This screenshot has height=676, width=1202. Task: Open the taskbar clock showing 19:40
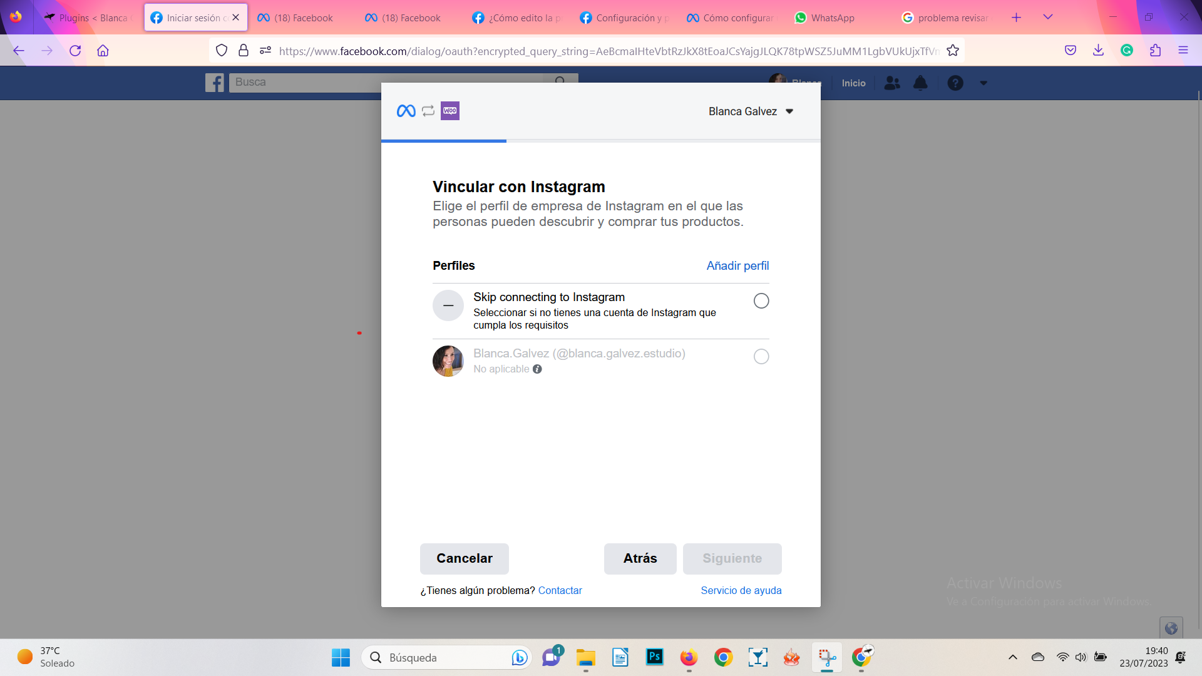pyautogui.click(x=1144, y=657)
